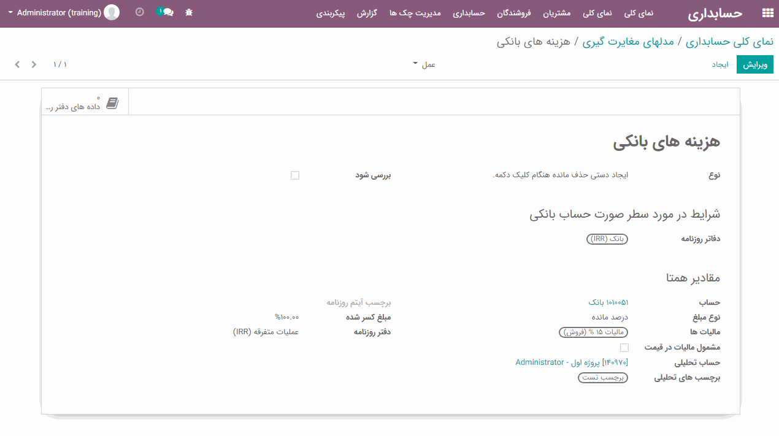This screenshot has height=436, width=779.
Task: Open the مشتریان customers menu
Action: (x=556, y=13)
